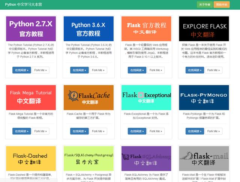Click Fork Me under Python 3.6.X card
The height and width of the screenshot is (182, 240).
pyautogui.click(x=98, y=70)
